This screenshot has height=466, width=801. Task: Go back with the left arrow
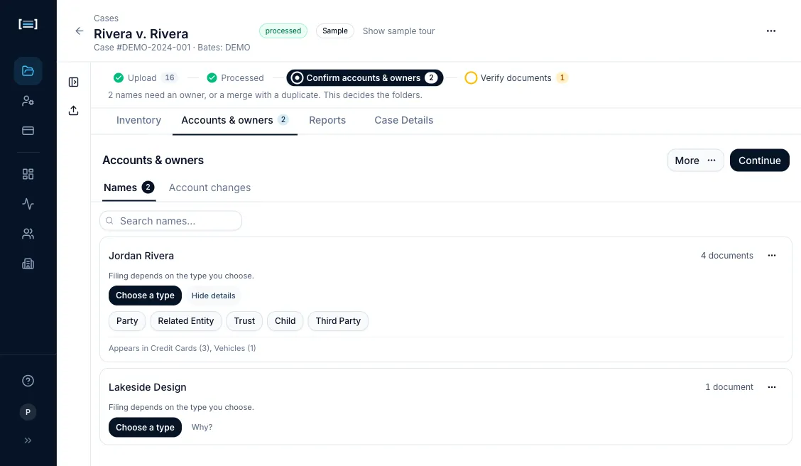coord(80,31)
